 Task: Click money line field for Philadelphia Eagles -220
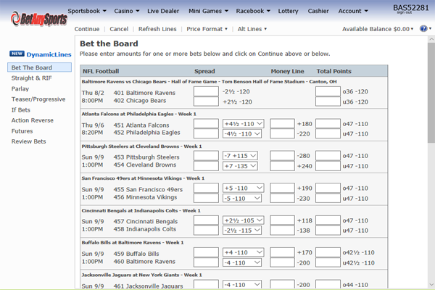[x=282, y=133]
